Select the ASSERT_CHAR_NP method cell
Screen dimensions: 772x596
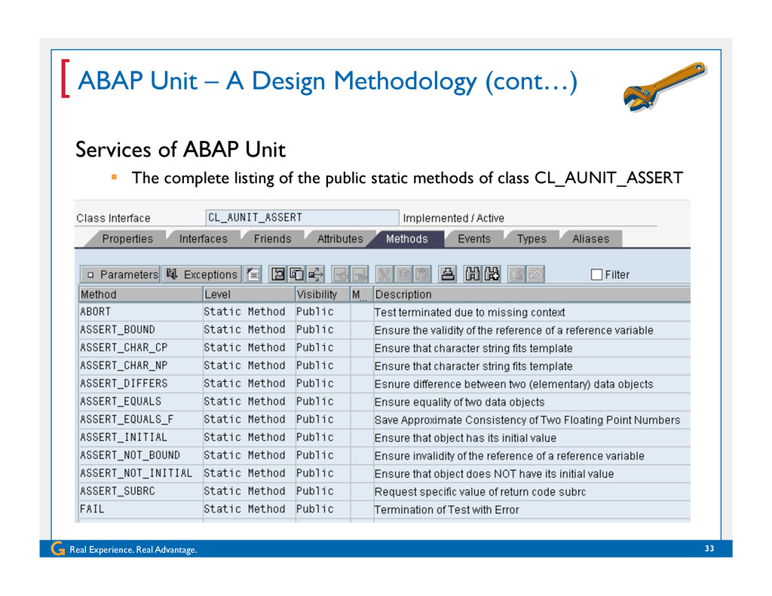click(141, 365)
